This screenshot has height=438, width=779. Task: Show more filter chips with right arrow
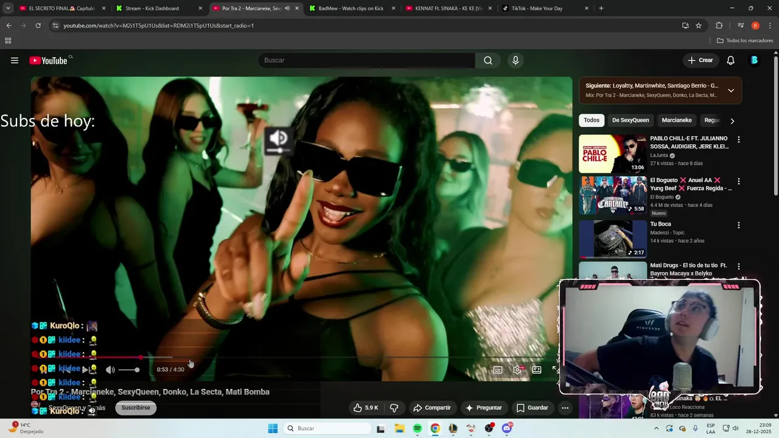click(732, 121)
